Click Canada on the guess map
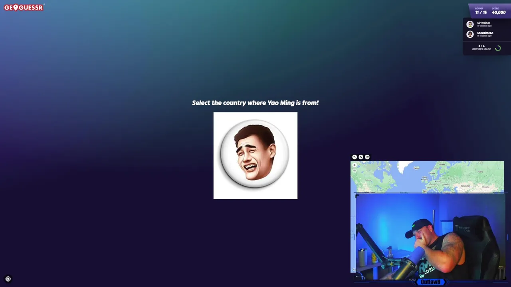The height and width of the screenshot is (287, 511). (x=368, y=180)
